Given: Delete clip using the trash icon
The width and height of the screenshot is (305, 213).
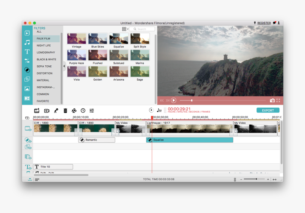Looking at the screenshot, I should [x=65, y=111].
